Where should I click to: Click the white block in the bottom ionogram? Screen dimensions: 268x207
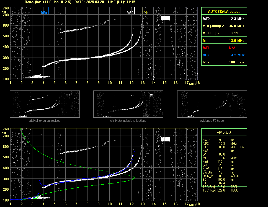click(x=166, y=139)
